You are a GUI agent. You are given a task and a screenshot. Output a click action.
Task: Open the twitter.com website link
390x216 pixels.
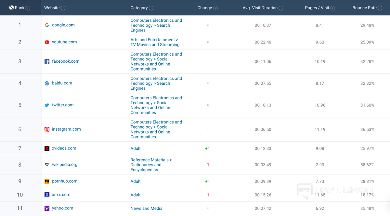(63, 105)
